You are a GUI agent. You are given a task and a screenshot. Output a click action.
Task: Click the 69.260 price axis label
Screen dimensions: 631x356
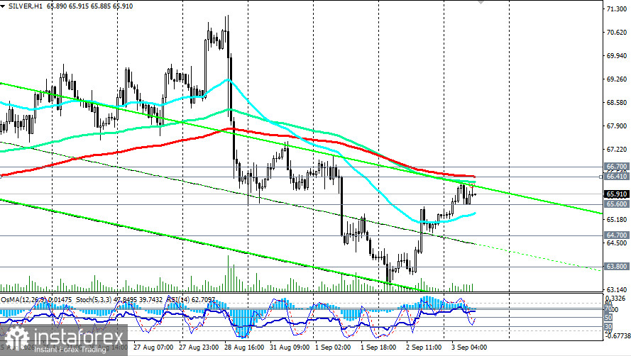[x=617, y=79]
